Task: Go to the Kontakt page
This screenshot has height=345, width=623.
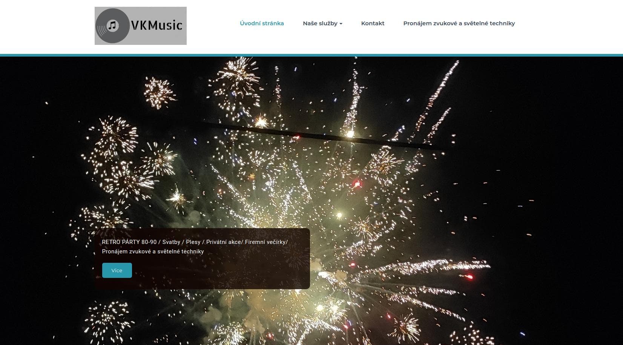Action: [x=373, y=23]
